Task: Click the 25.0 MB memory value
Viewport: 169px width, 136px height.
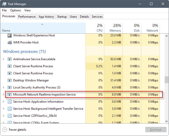Action: pos(116,35)
